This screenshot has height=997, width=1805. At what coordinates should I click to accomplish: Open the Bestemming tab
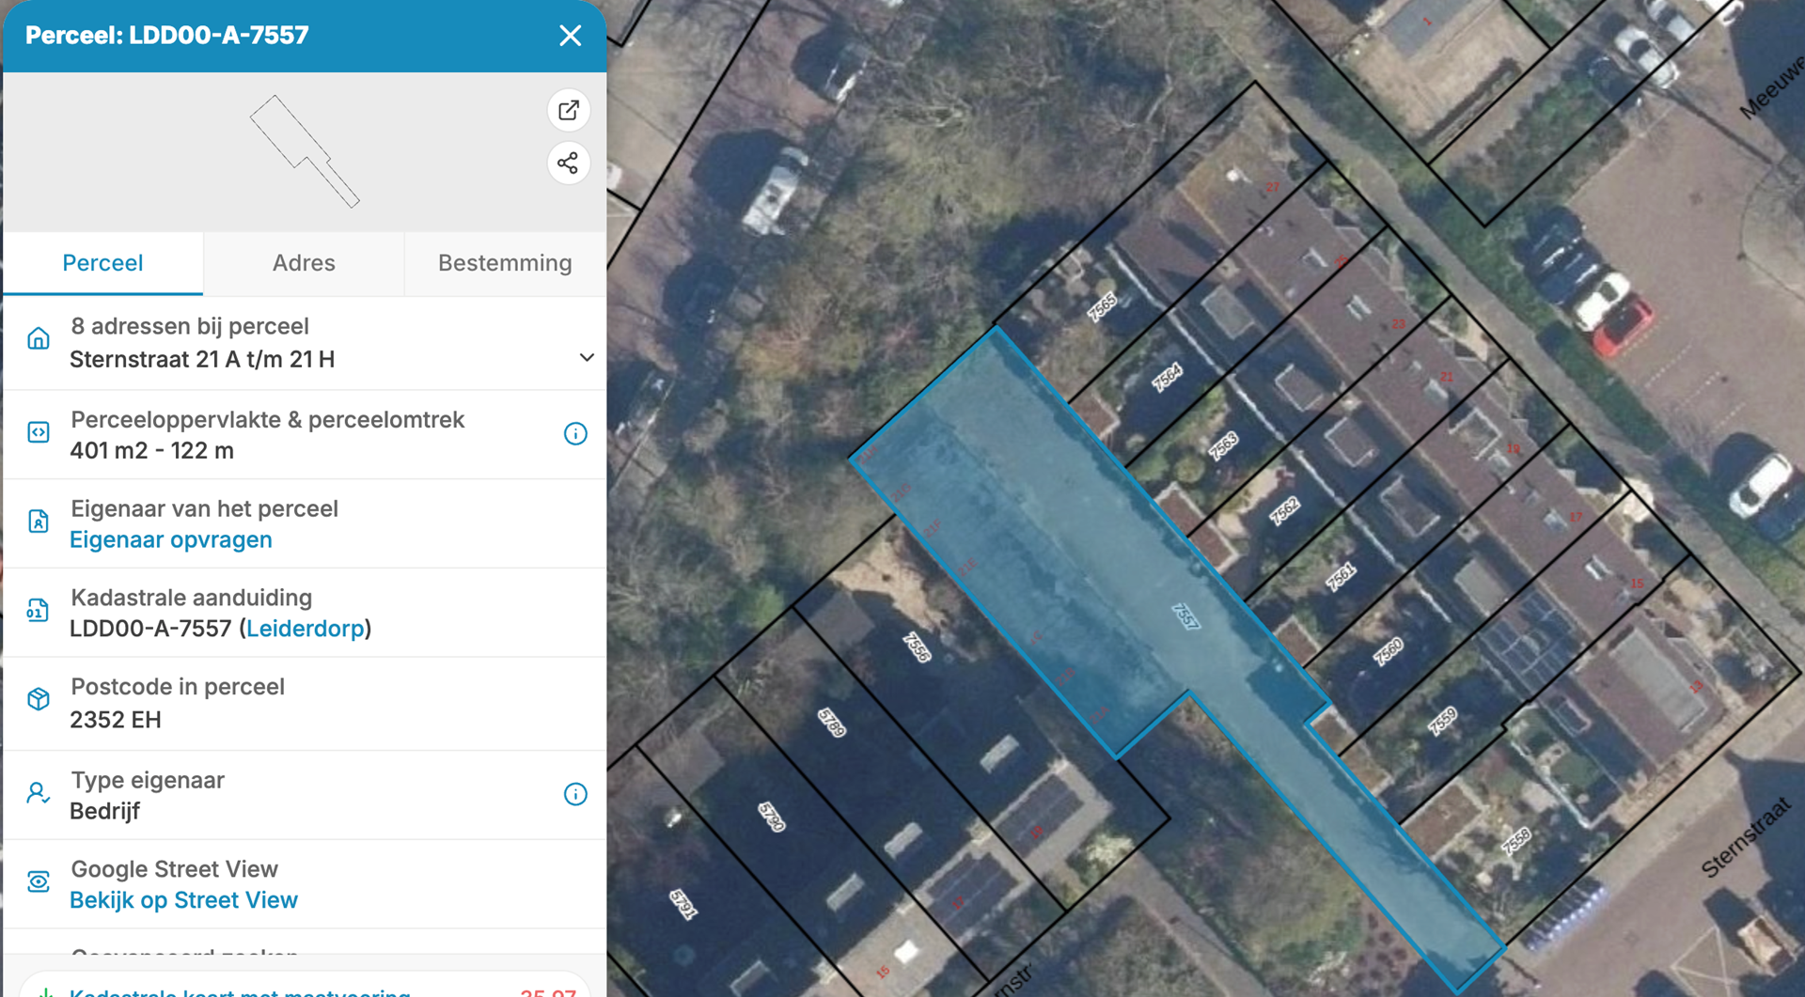505,263
